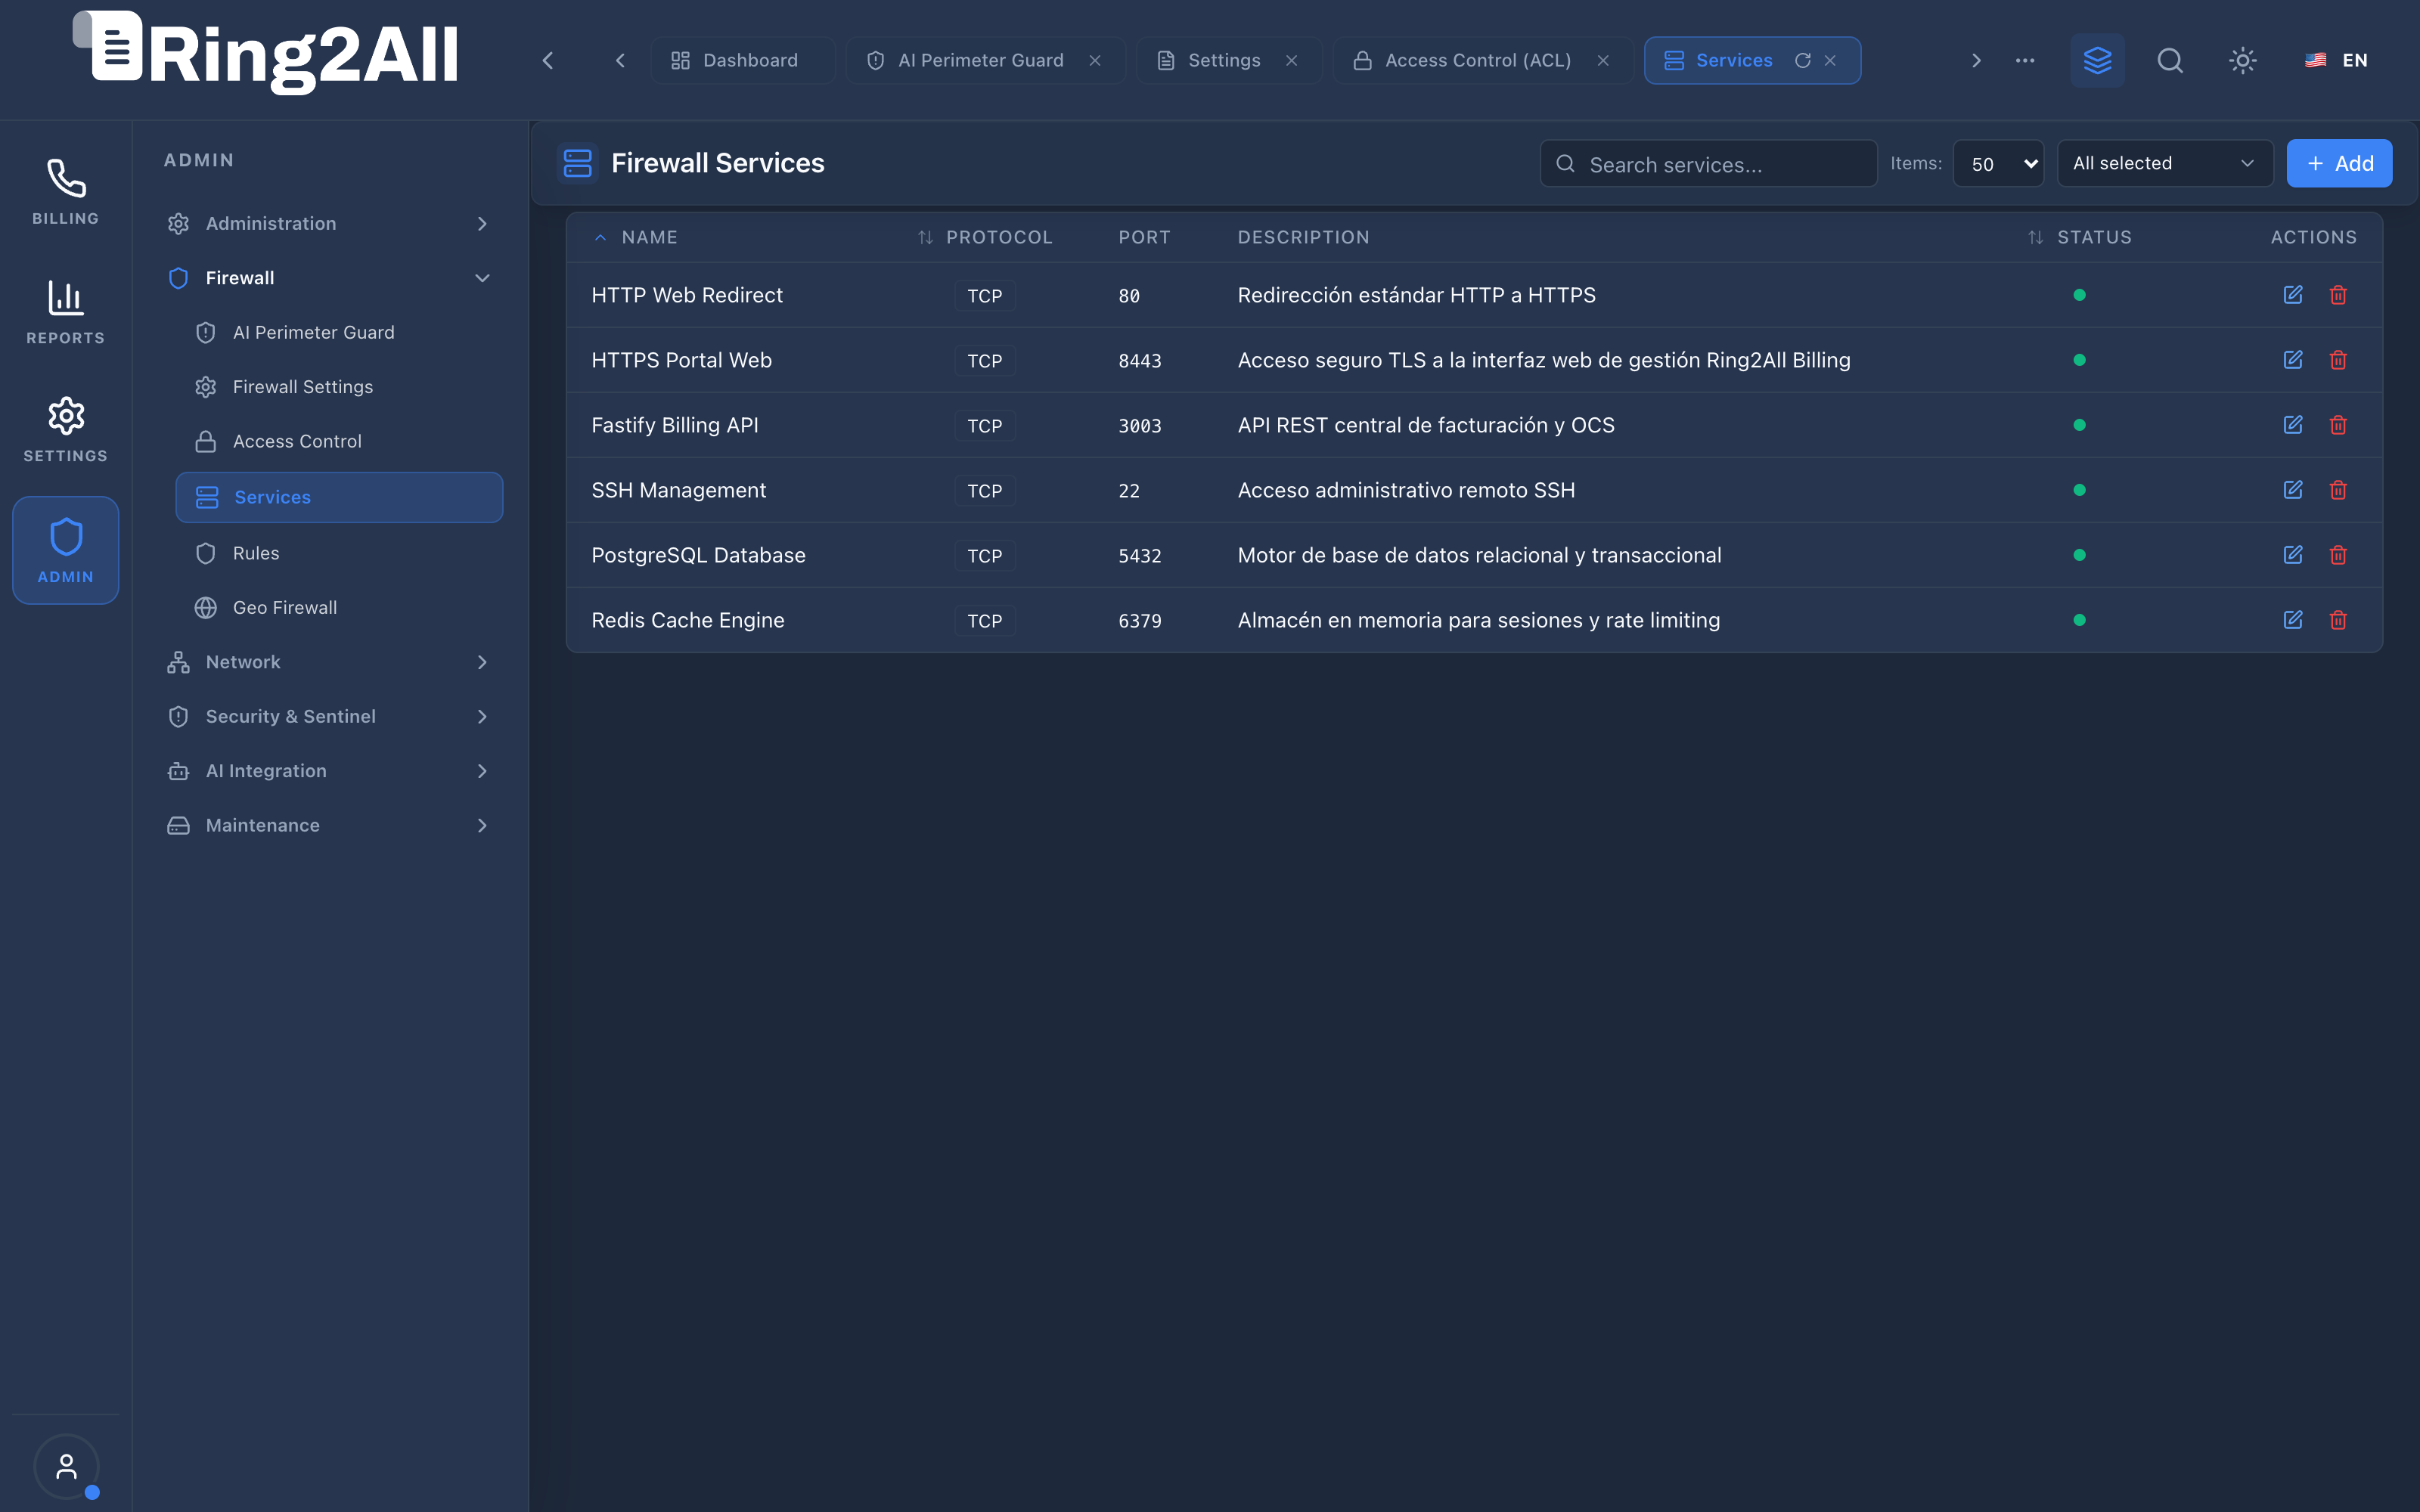Sort table by Status column header

click(2080, 237)
